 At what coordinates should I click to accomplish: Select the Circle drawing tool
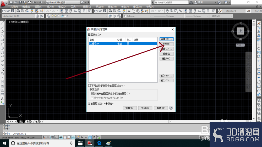[x=2, y=48]
